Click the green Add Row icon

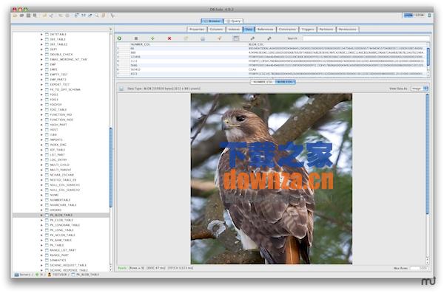pyautogui.click(x=152, y=38)
